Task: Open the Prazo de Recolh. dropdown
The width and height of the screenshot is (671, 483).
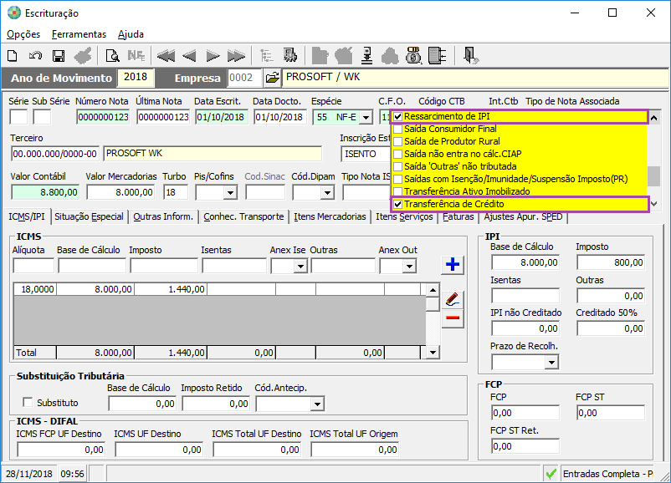Action: tap(551, 363)
